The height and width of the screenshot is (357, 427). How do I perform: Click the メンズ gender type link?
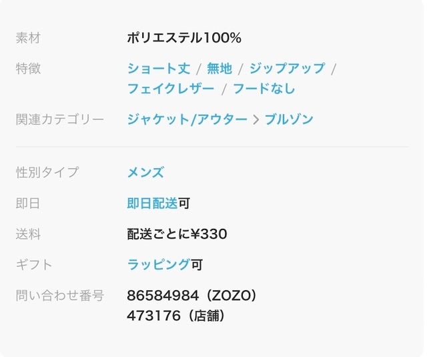click(x=145, y=172)
